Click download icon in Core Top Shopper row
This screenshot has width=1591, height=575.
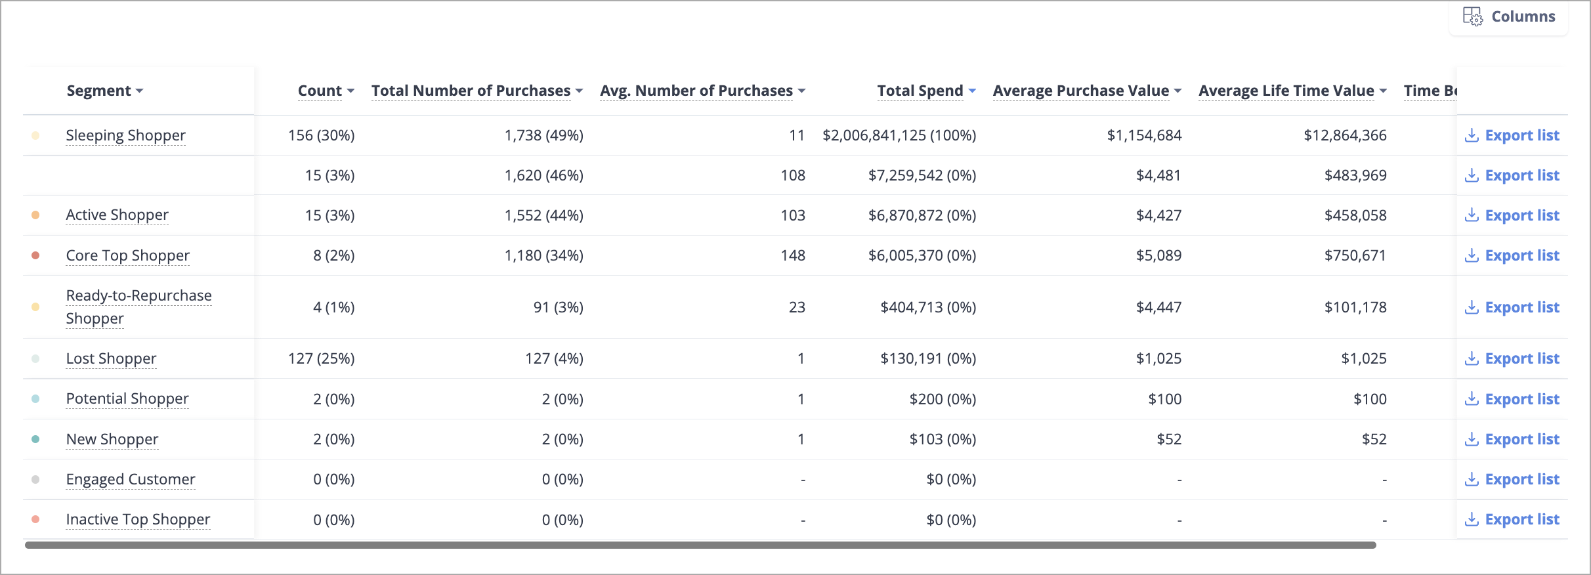coord(1472,255)
